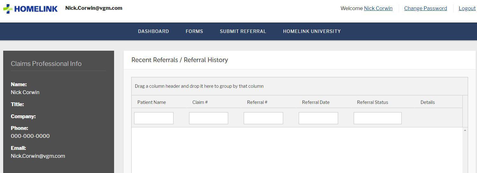477x173 pixels.
Task: Sort by the Referral Status column header
Action: [x=372, y=102]
